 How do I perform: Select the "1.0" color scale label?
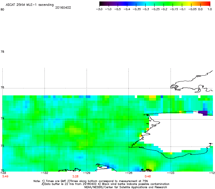210,9
